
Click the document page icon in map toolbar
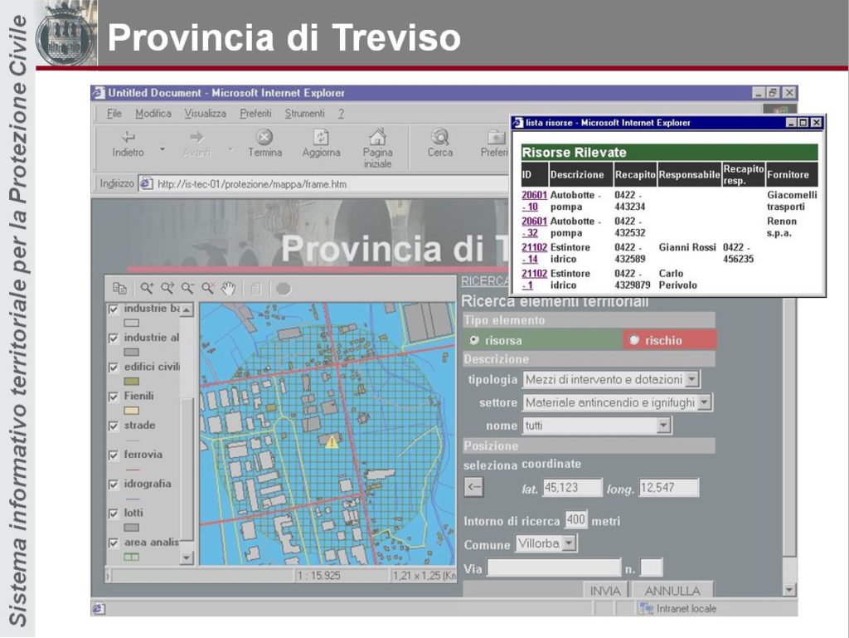point(256,289)
